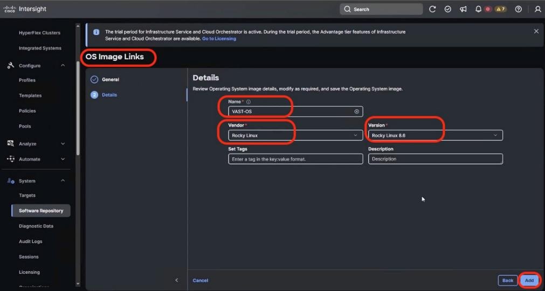Click Cancel link

pos(201,280)
